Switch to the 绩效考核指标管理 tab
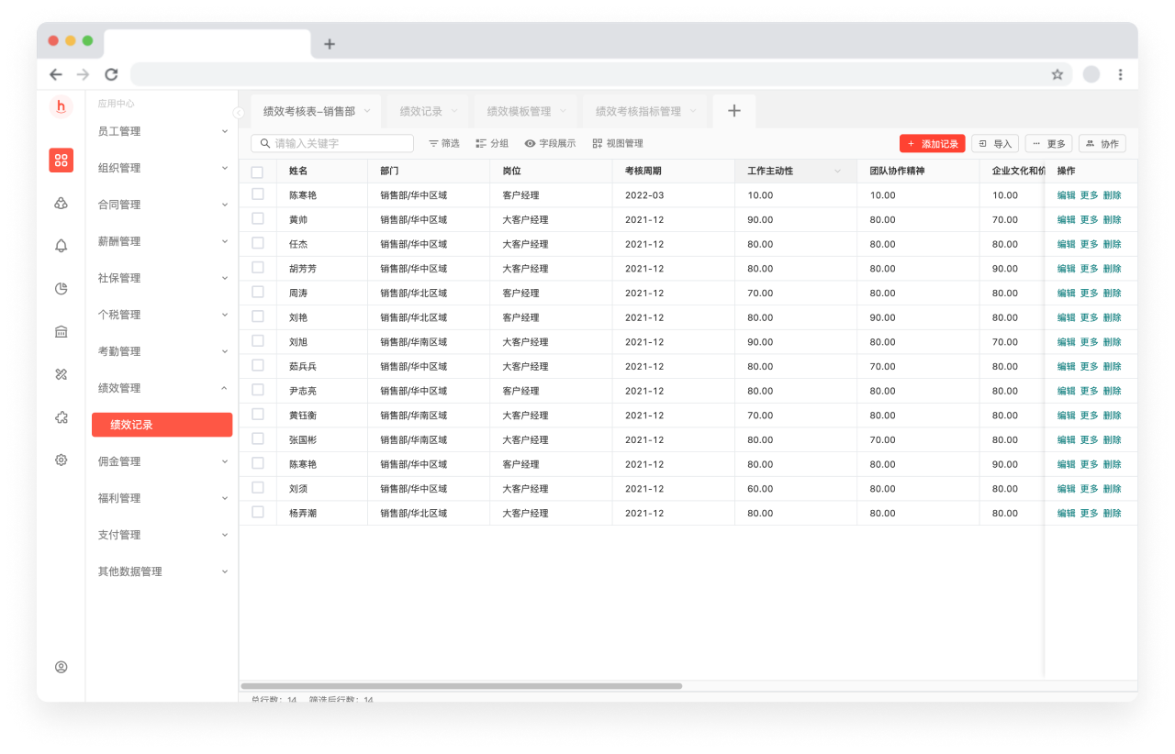The height and width of the screenshot is (754, 1175). (x=638, y=112)
